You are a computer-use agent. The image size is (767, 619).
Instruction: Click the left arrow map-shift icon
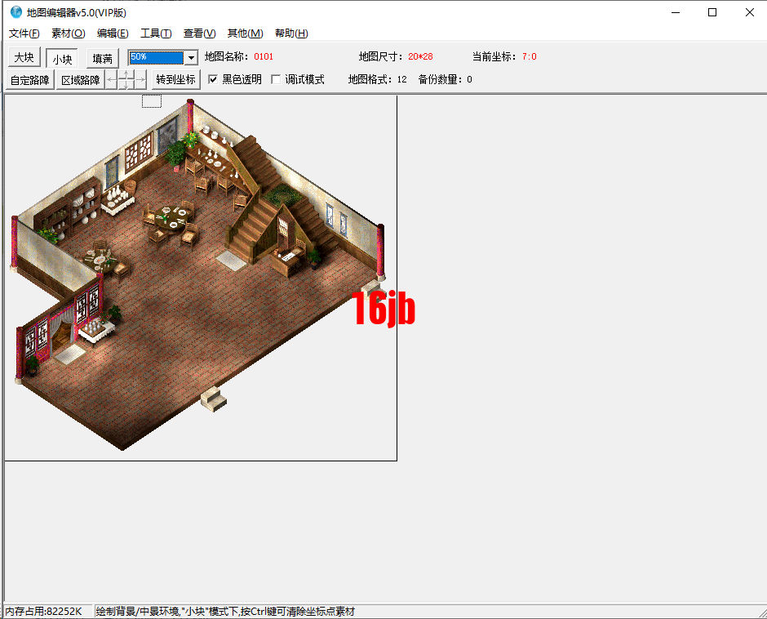point(109,79)
